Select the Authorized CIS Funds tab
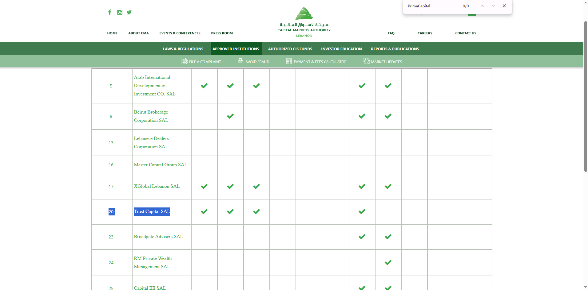Screen dimensions: 588x290 coord(290,49)
